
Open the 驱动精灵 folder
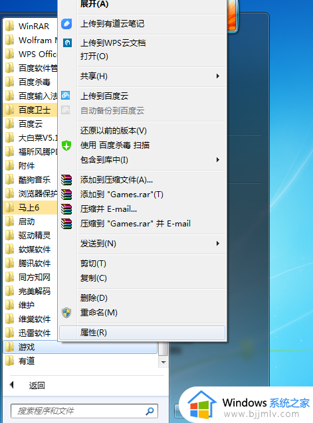coord(31,236)
